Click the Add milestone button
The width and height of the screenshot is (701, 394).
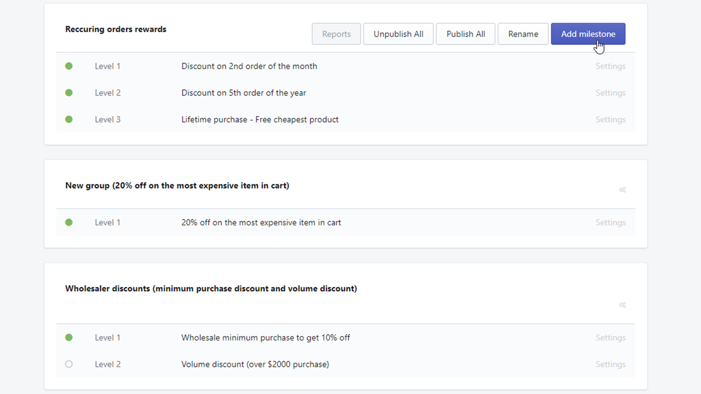(x=588, y=33)
